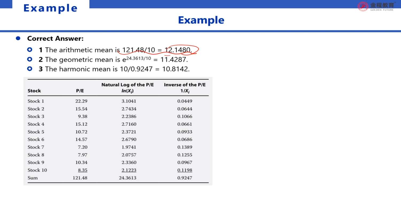Select the 'Stock 7' row label

pyautogui.click(x=36, y=147)
